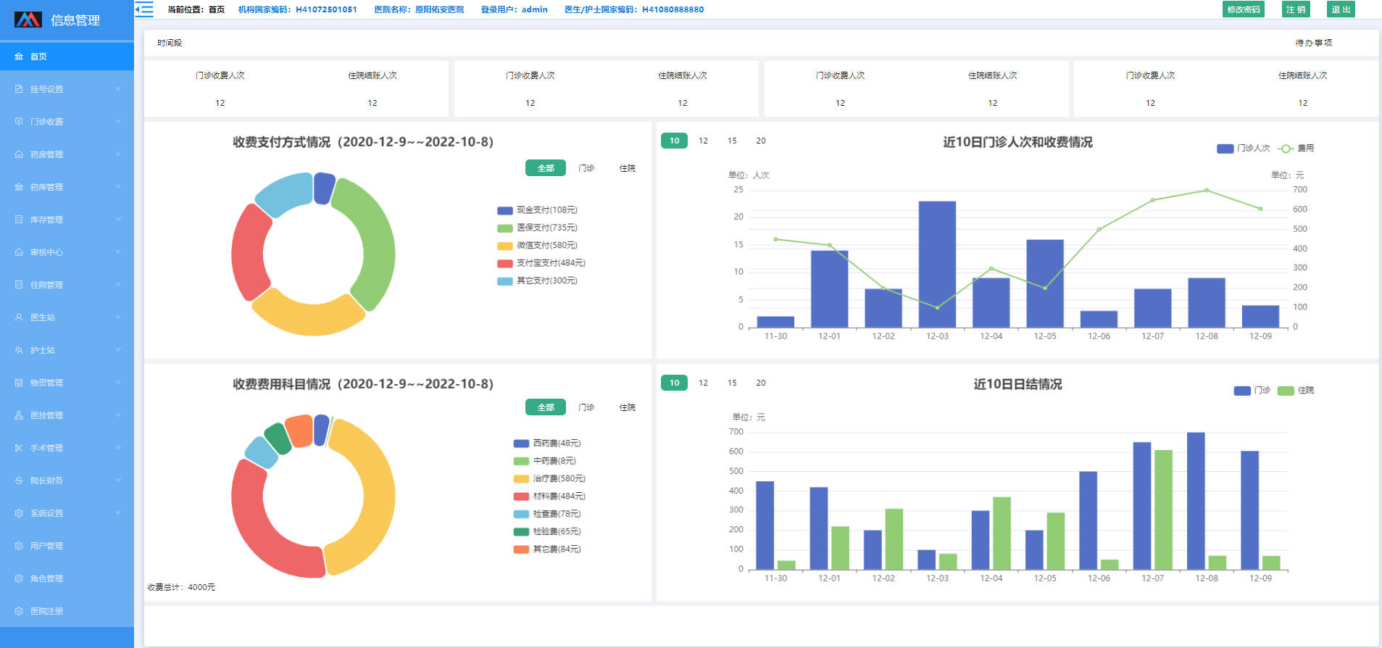This screenshot has height=648, width=1382.
Task: Show 10 days in 日结情况 chart
Action: coord(674,383)
